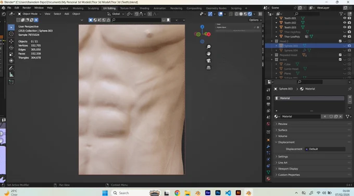Hide Teeth.001 in viewport with eye

tap(345, 18)
